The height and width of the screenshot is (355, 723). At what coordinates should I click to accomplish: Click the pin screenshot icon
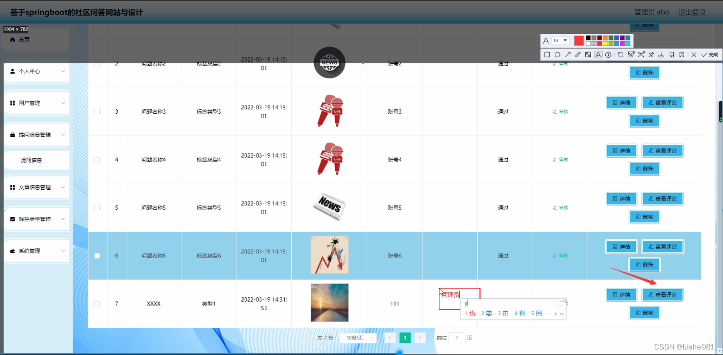pos(650,54)
